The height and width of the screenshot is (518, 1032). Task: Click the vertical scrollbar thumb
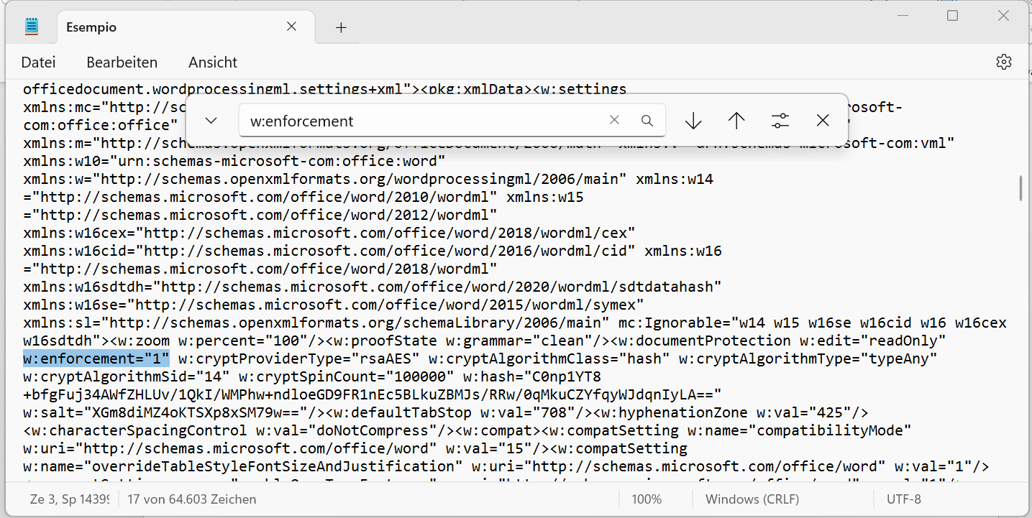pyautogui.click(x=1020, y=188)
